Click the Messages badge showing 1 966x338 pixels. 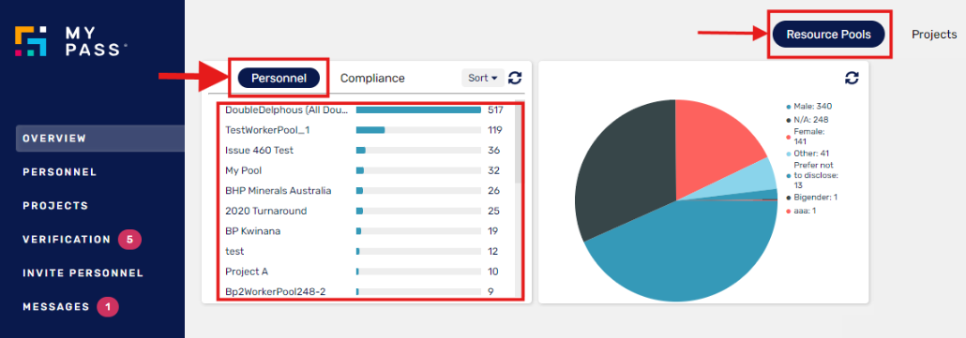pos(108,306)
